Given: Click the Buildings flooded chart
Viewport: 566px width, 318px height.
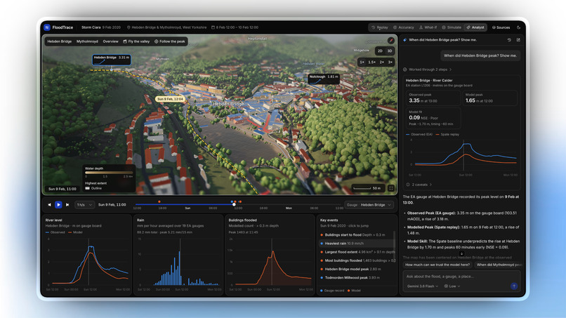Looking at the screenshot, I should [270, 263].
